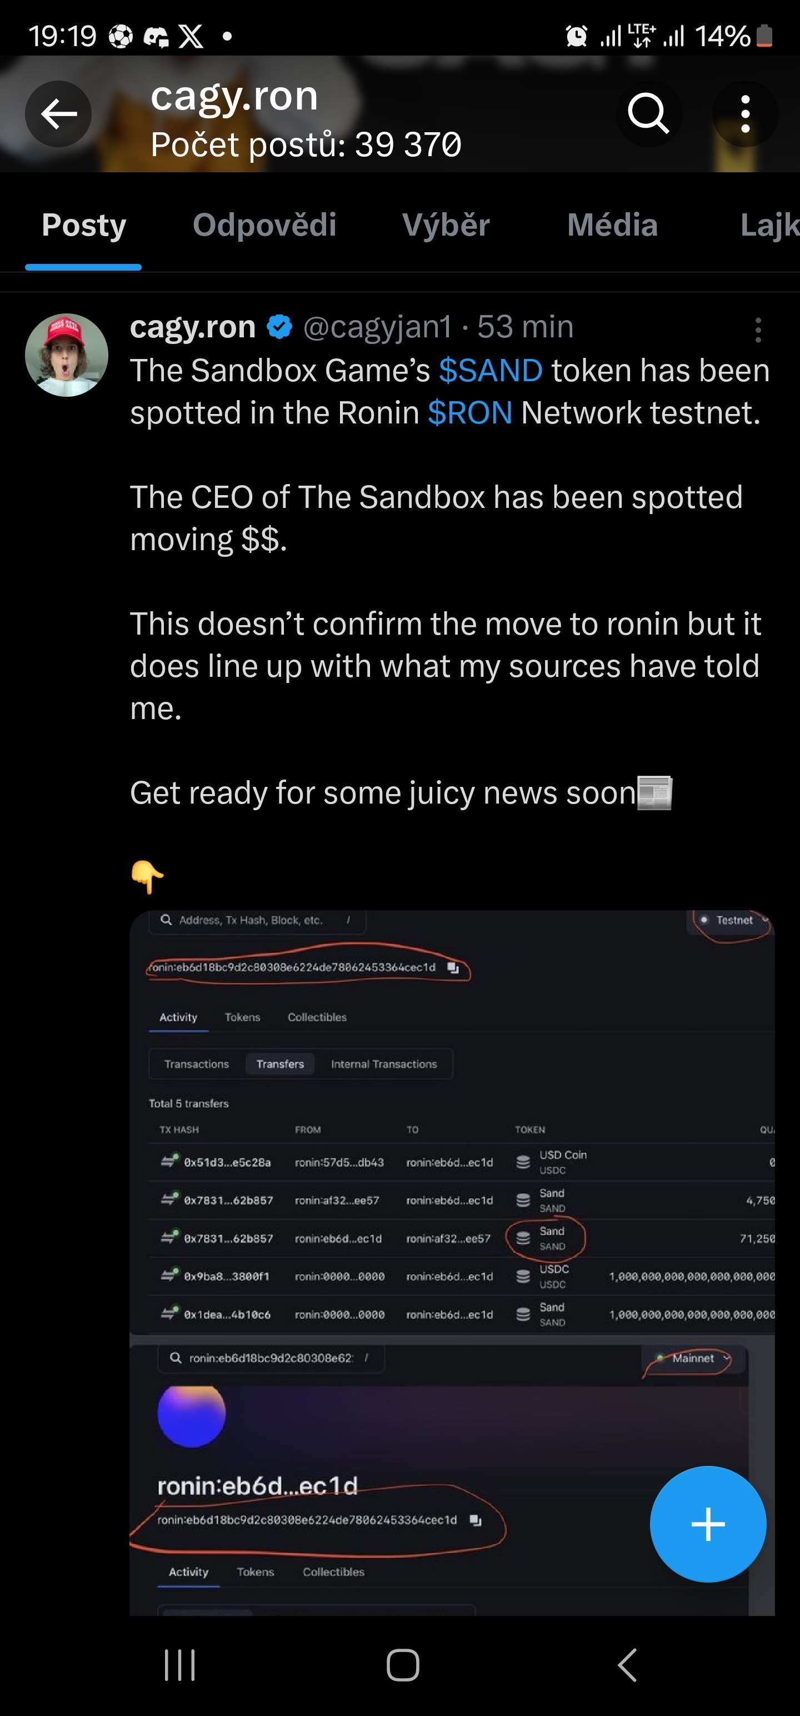Viewport: 800px width, 1716px height.
Task: Open the Média tab
Action: click(612, 225)
